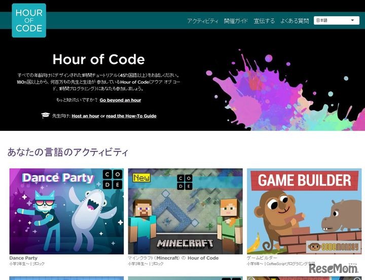Expand the 日本語 language dropdown

(x=337, y=20)
